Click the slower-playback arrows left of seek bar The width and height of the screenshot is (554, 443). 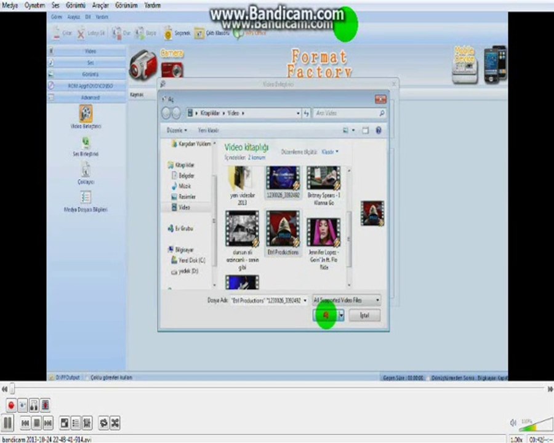pyautogui.click(x=4, y=389)
